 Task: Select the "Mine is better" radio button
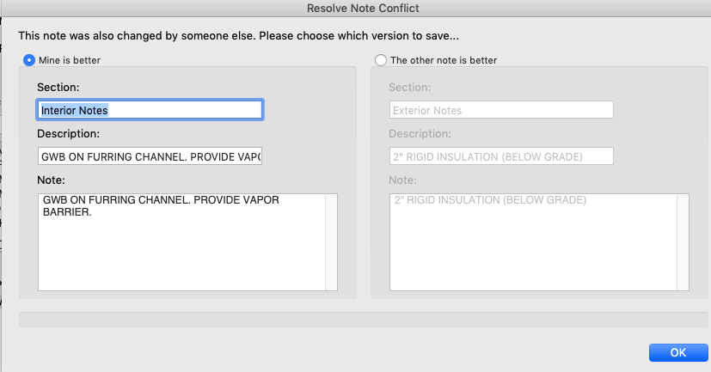point(28,60)
